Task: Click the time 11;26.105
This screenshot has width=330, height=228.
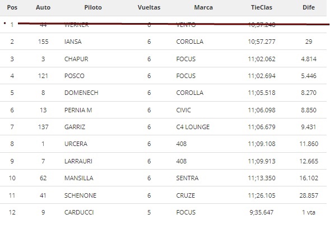Action: tap(262, 195)
